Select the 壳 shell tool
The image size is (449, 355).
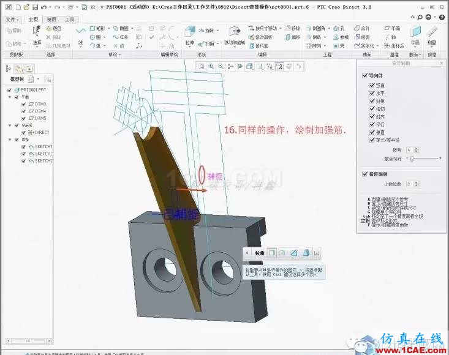coord(339,45)
